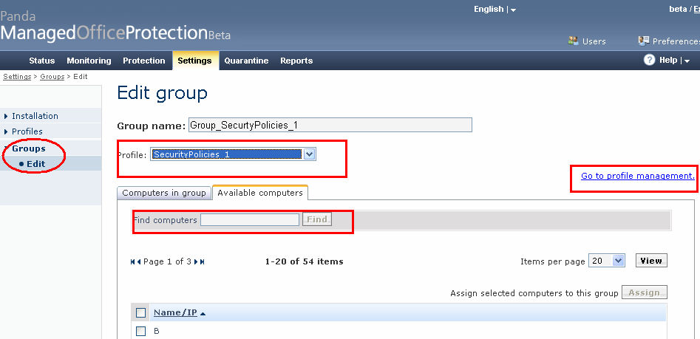Open the Settings menu tab
Viewport: 700px width, 339px height.
194,61
